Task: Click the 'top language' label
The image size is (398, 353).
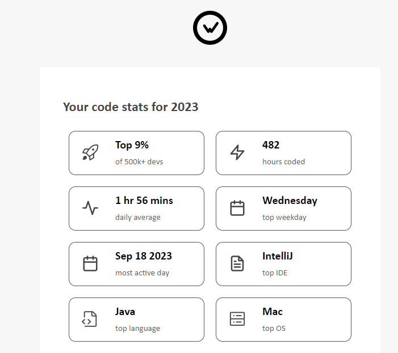Action: pyautogui.click(x=137, y=328)
